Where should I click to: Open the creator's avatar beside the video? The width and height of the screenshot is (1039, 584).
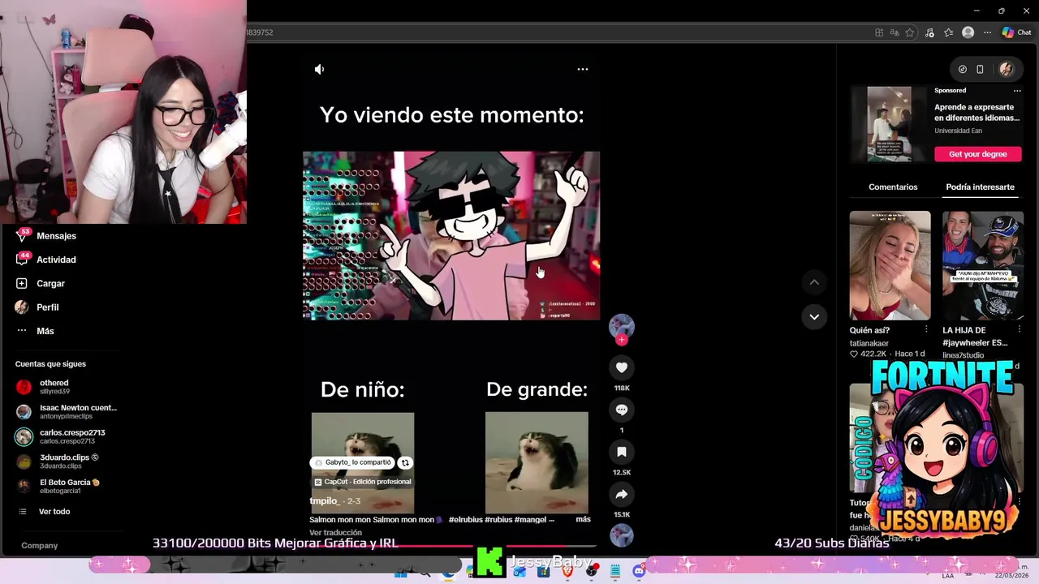(622, 325)
